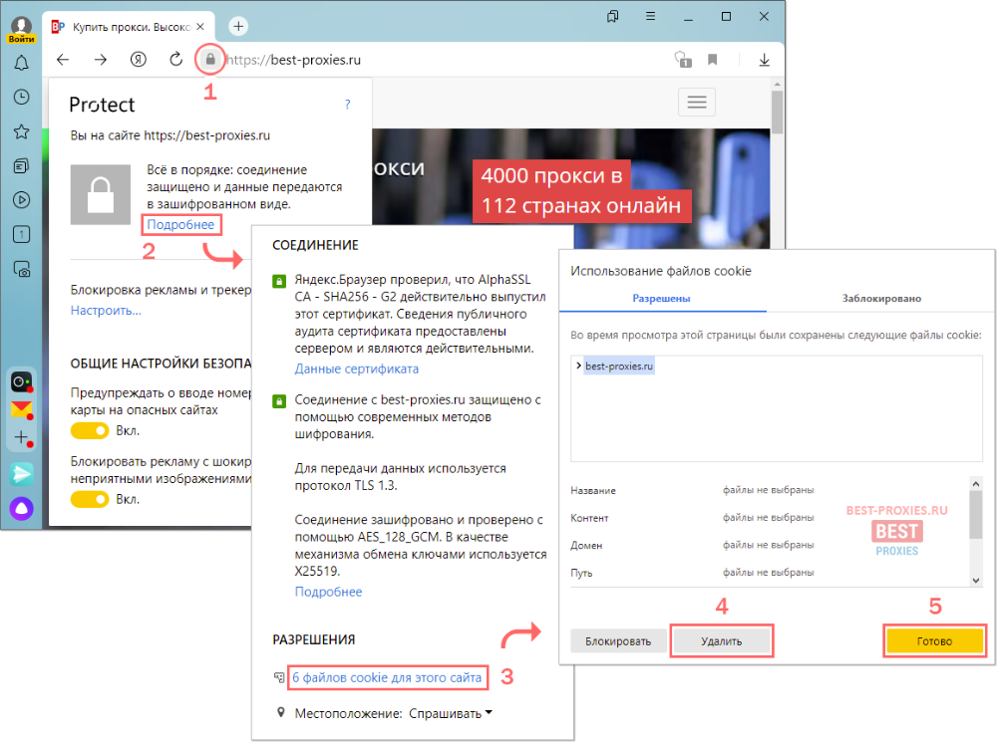Open the messenger paper plane icon
This screenshot has height=742, width=997.
22,473
